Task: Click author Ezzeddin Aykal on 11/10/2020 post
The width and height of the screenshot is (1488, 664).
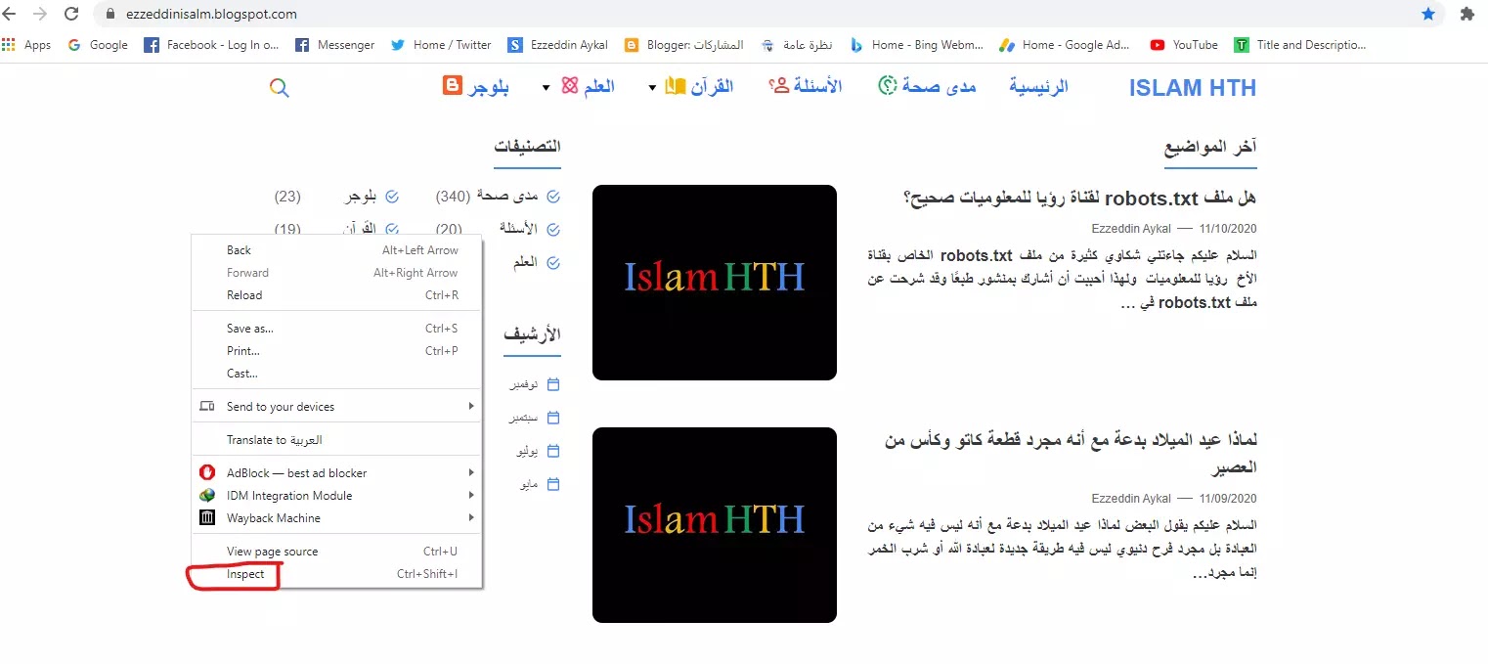Action: coord(1131,228)
